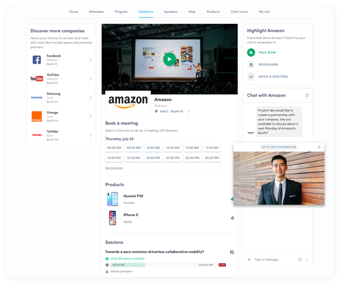The image size is (341, 285).
Task: Click the video call thumbnail of the man
Action: (x=279, y=178)
